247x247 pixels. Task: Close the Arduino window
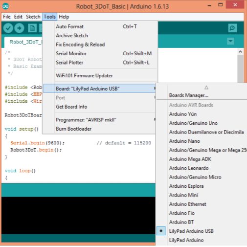click(235, 5)
